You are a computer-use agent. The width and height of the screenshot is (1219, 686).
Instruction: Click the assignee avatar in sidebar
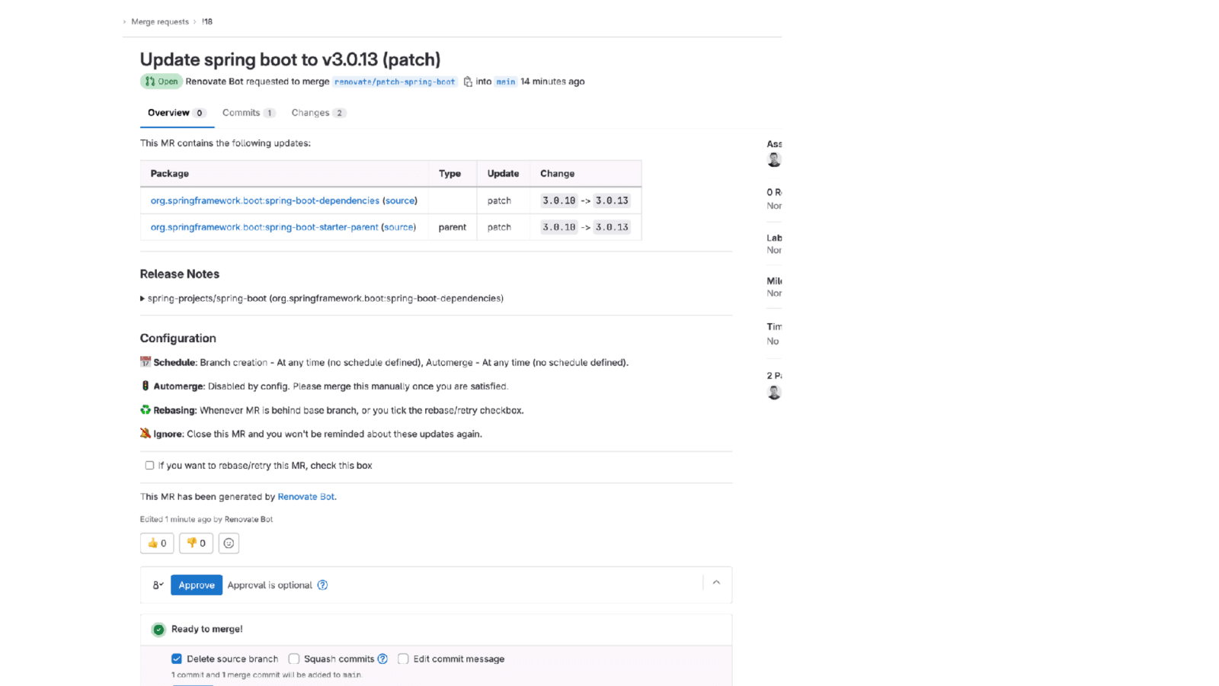(x=774, y=159)
